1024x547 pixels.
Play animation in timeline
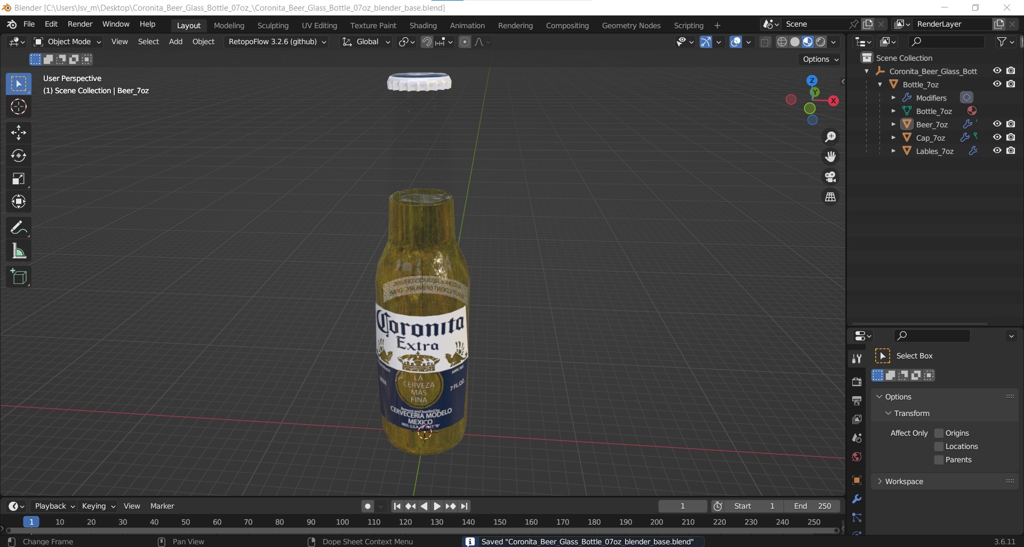[x=437, y=507]
